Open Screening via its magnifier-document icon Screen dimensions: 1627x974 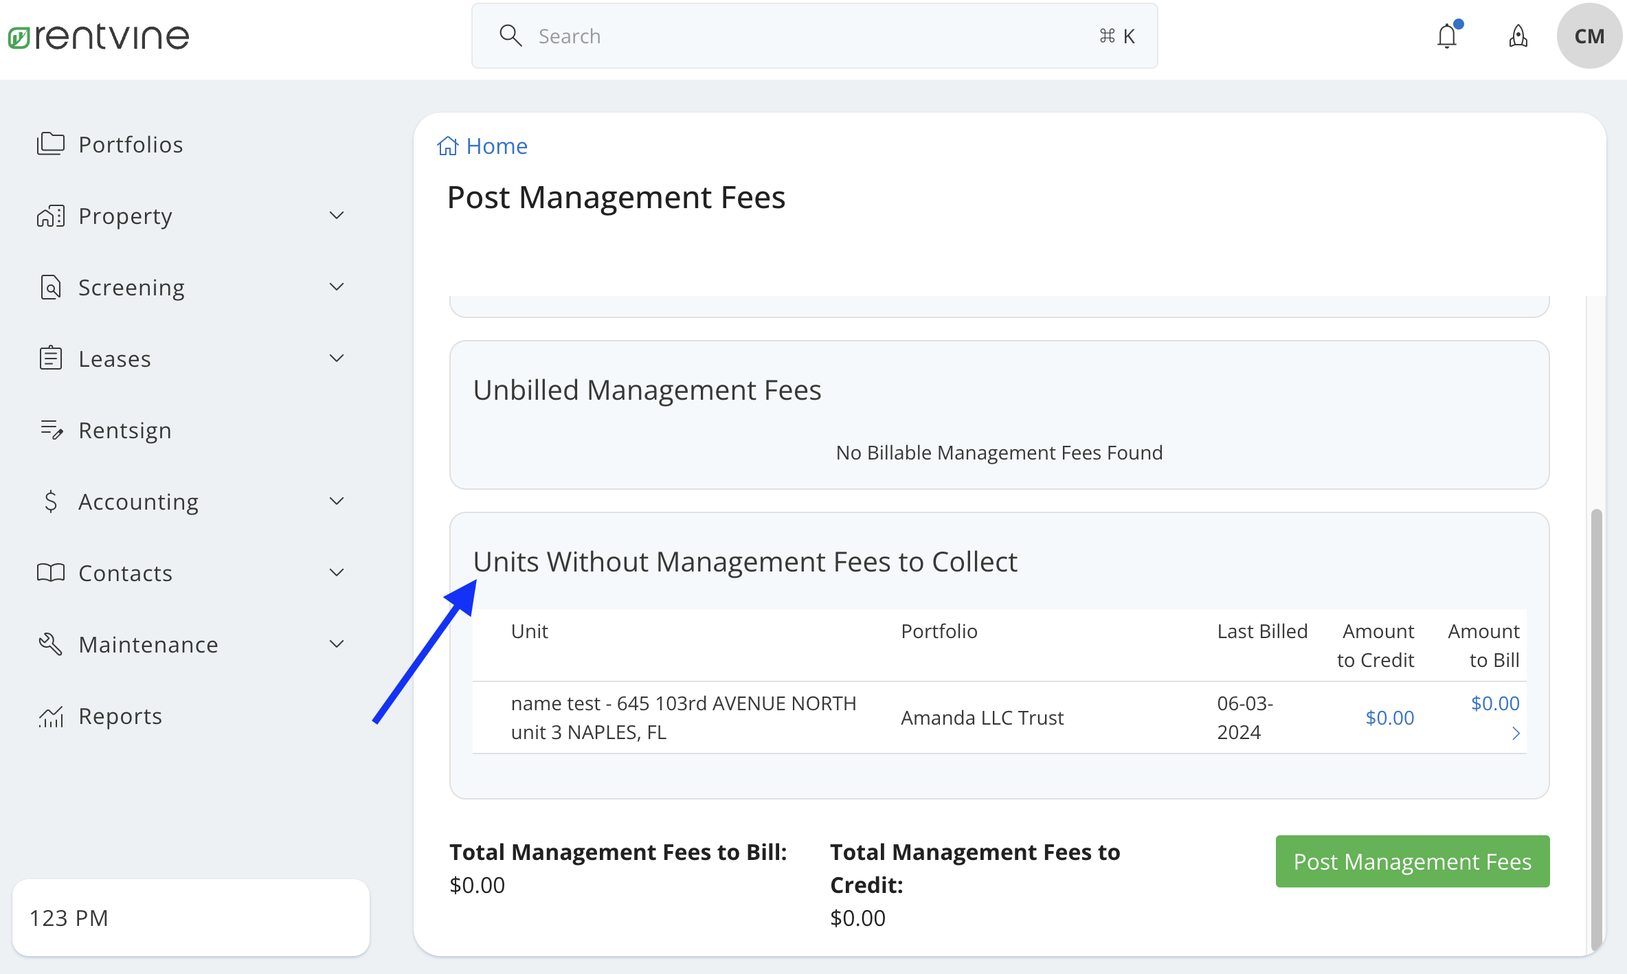[x=49, y=286]
